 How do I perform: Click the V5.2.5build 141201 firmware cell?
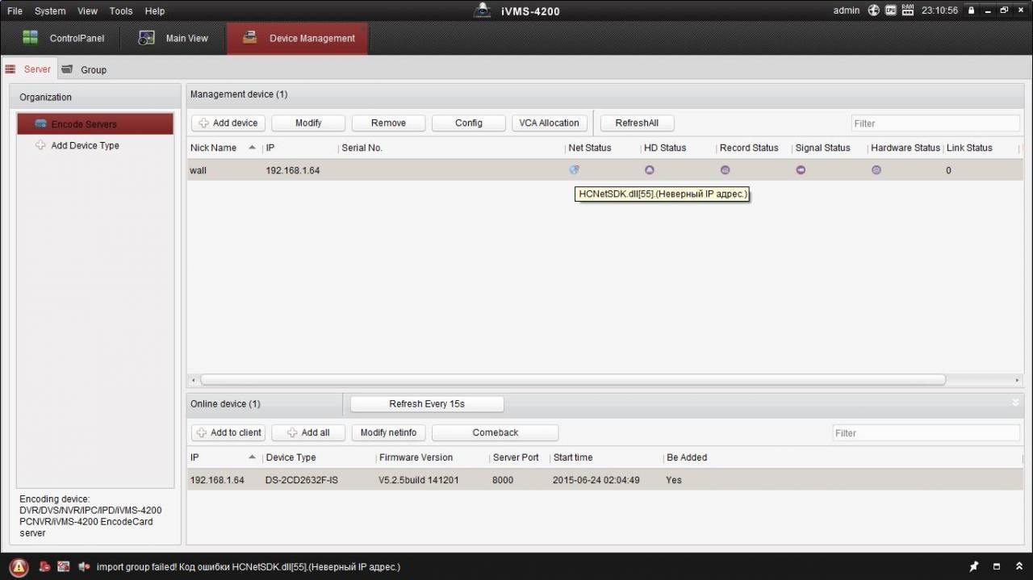[x=419, y=481]
